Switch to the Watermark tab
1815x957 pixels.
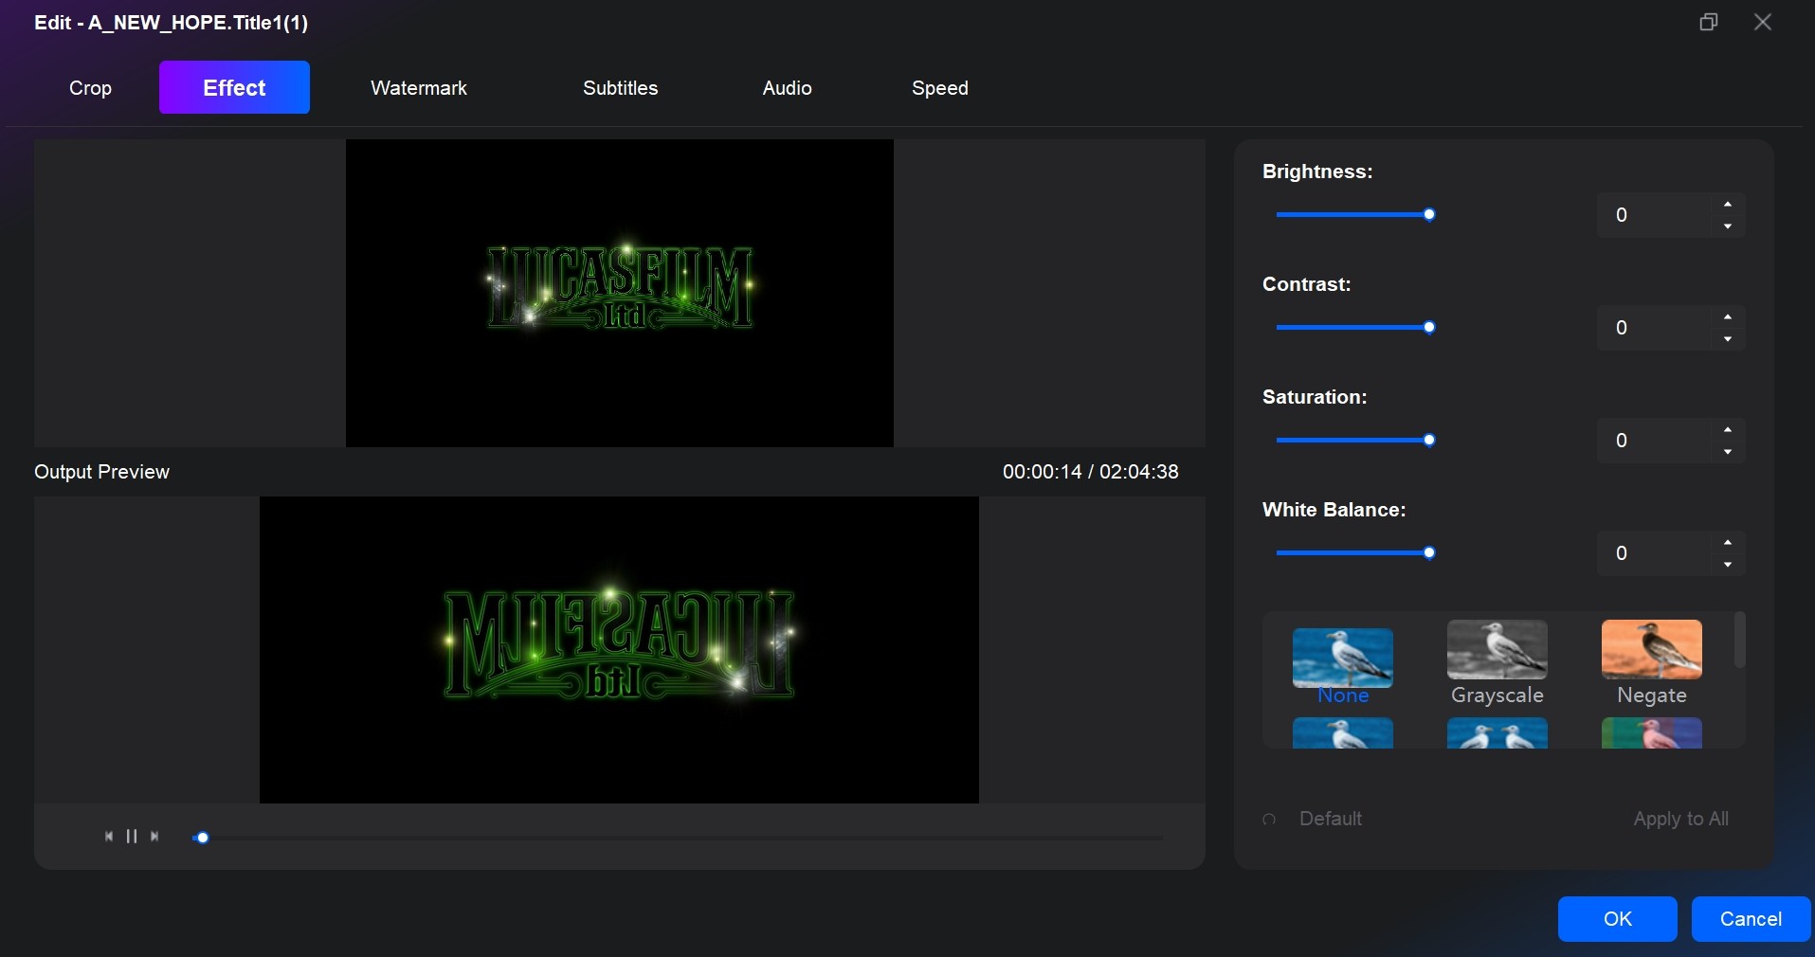pos(418,87)
